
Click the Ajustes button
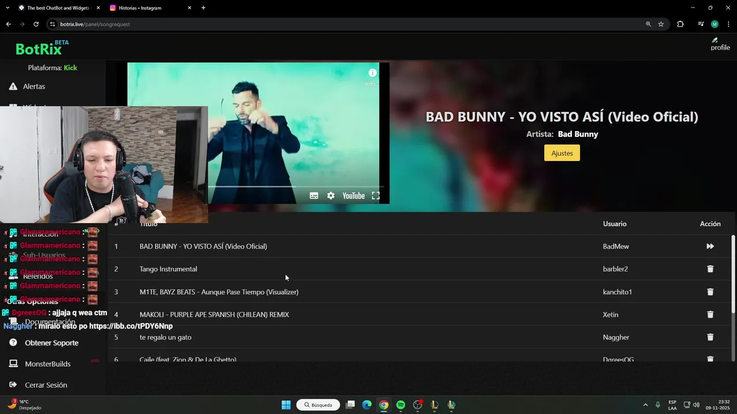coord(562,153)
